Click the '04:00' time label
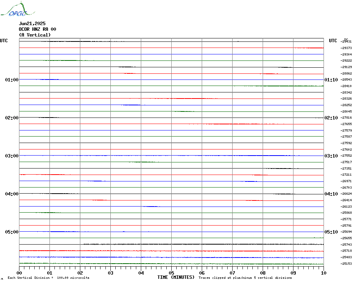The width and height of the screenshot is (354, 283). coord(12,194)
